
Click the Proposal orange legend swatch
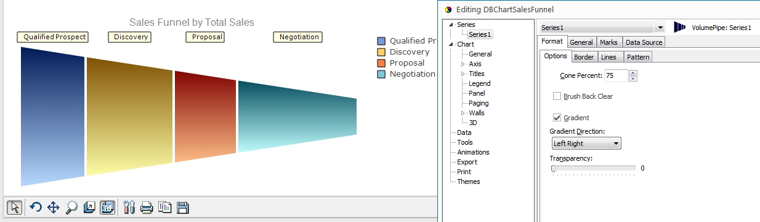click(x=381, y=63)
